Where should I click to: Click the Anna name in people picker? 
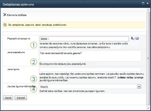coord(44,39)
